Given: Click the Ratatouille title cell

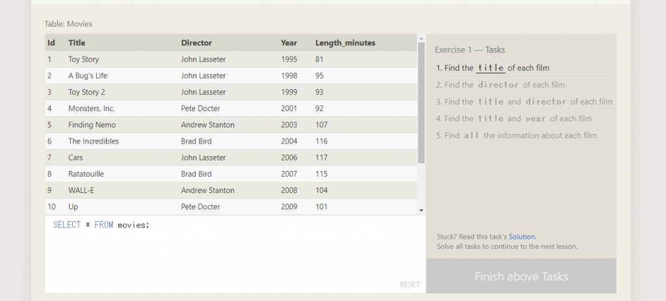Looking at the screenshot, I should (86, 174).
